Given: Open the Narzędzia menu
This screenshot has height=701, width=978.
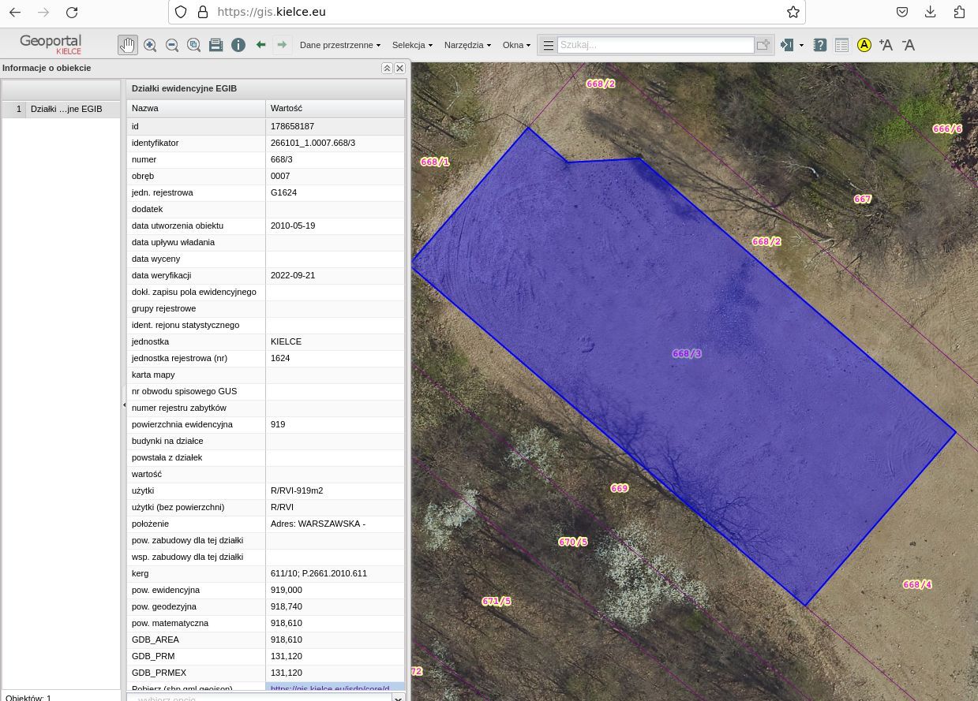Looking at the screenshot, I should 467,45.
